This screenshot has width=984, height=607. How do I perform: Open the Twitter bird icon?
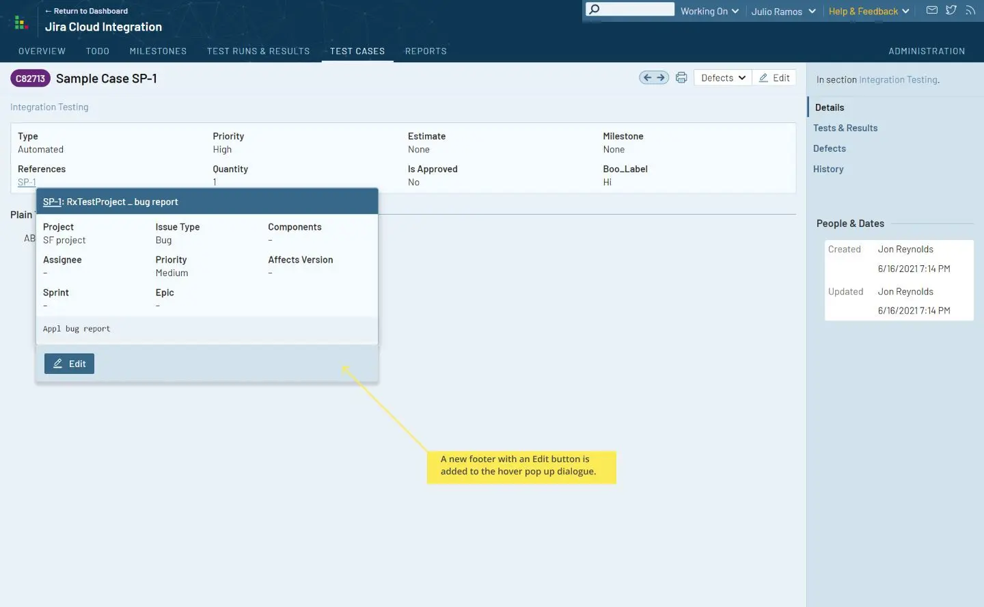(x=951, y=10)
